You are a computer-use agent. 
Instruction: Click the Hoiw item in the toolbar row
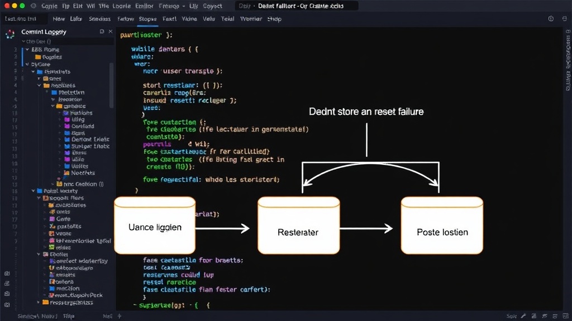[58, 18]
